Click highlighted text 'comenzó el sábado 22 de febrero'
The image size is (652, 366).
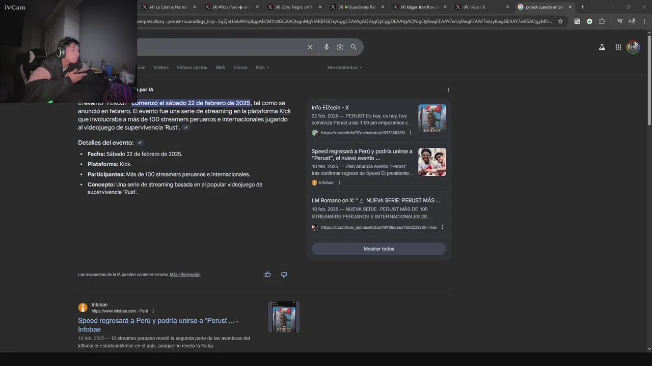[x=191, y=103]
